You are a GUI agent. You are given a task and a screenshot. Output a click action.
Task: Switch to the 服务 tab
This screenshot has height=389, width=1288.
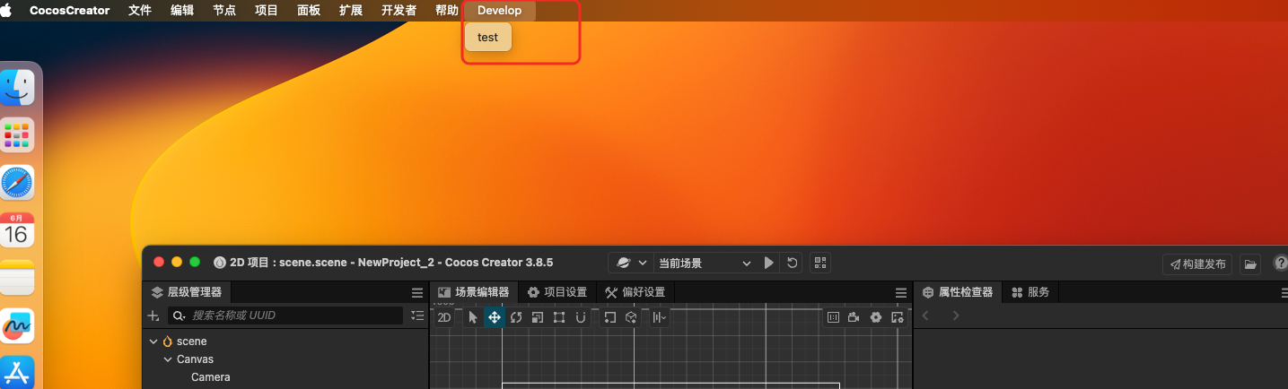1031,292
